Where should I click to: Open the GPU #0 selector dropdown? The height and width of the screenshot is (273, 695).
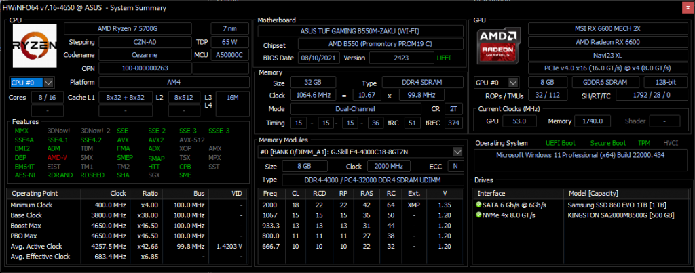click(x=513, y=83)
